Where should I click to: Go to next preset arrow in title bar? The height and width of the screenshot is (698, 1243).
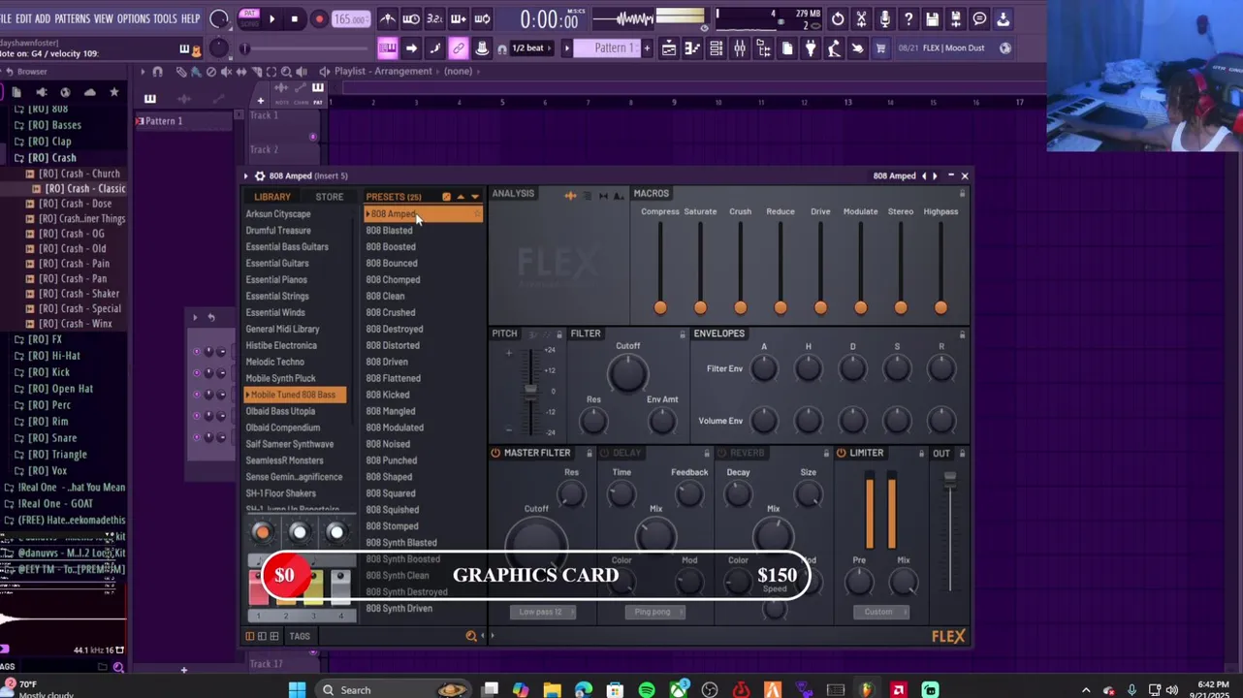[935, 175]
